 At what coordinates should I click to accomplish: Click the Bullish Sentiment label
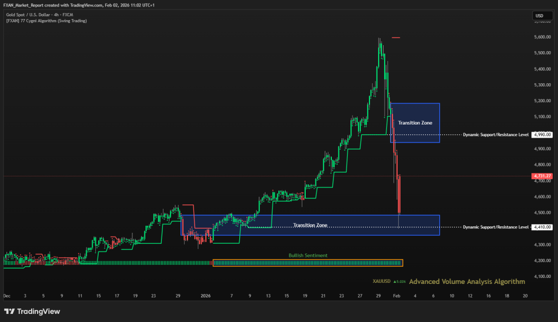pos(308,255)
